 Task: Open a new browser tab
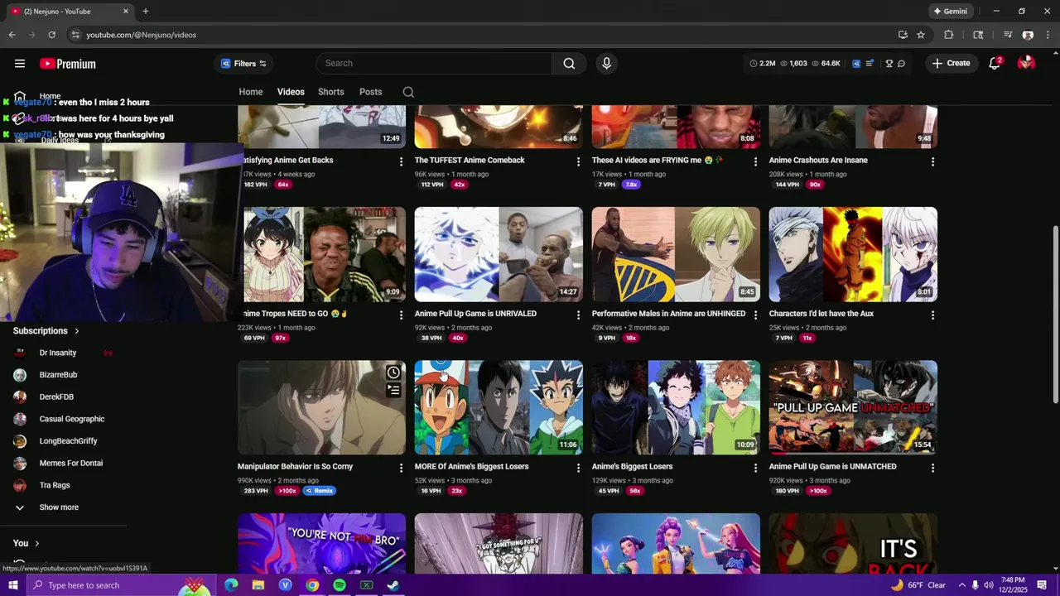pyautogui.click(x=146, y=12)
